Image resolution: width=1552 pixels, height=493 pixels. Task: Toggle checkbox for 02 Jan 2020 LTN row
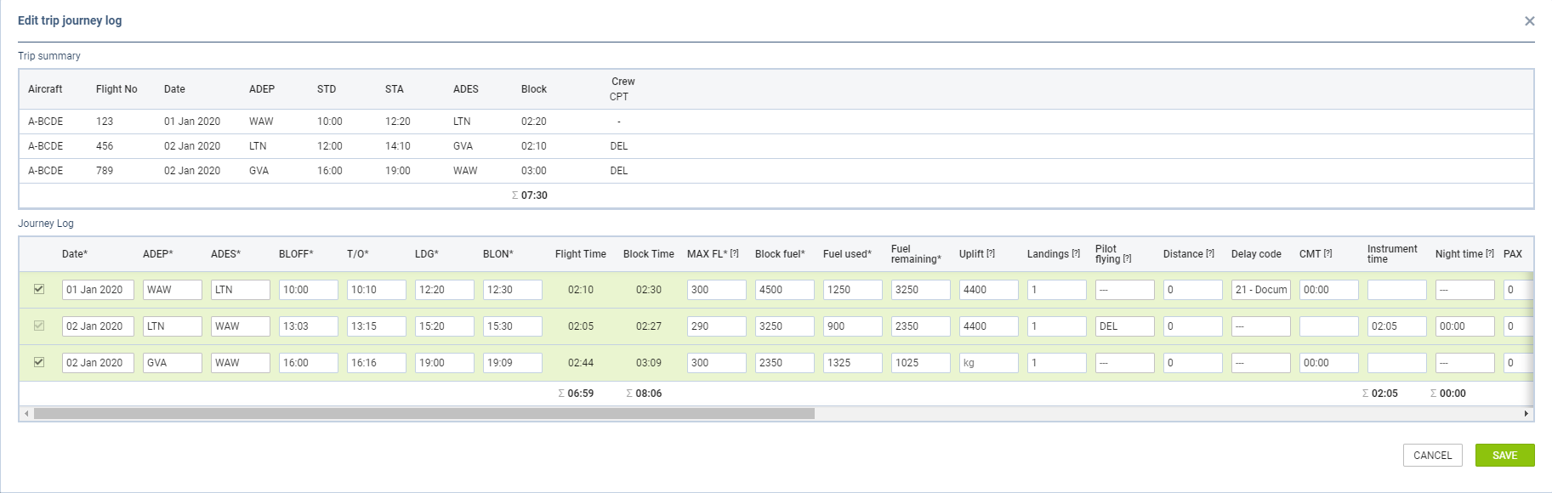point(39,326)
